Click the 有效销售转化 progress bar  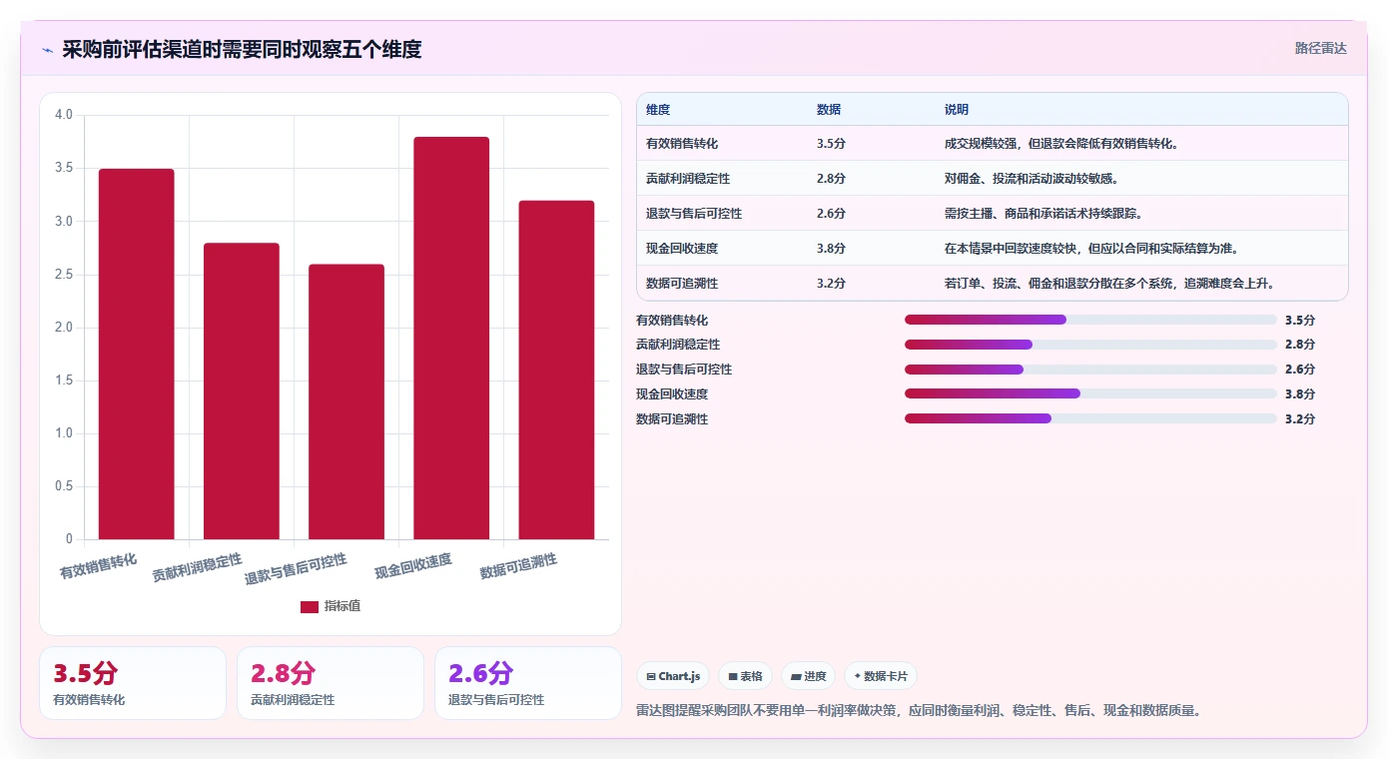click(1090, 320)
